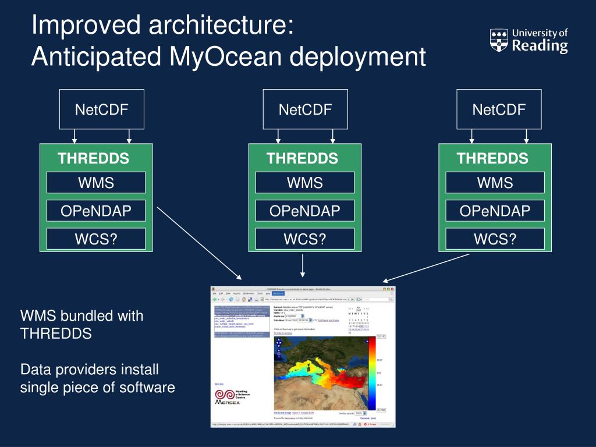Screen dimensions: 596x447
Task: Click the OPeNDAP box in the left THREDDS block
Action: 96,211
